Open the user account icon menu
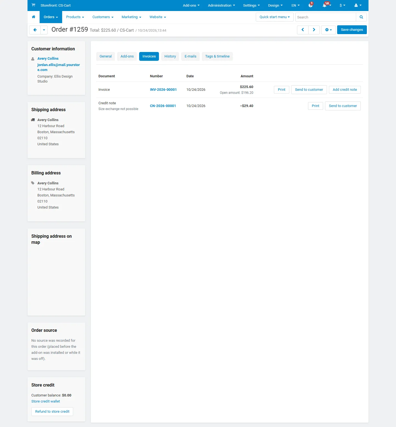 pos(358,5)
